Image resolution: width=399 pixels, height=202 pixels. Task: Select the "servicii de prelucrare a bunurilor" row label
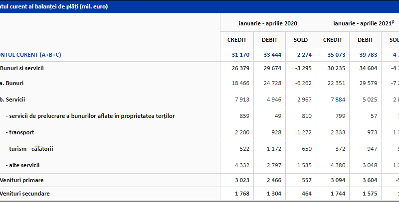coord(90,116)
